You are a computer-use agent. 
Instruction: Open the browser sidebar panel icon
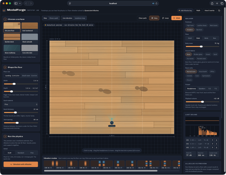16,3
